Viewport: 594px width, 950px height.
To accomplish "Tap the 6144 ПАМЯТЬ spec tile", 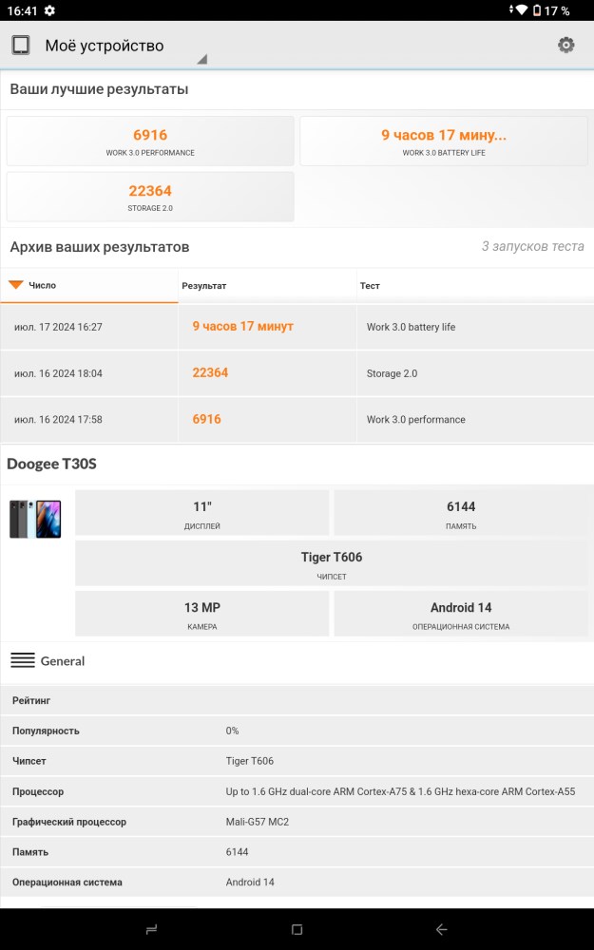I will [x=461, y=513].
